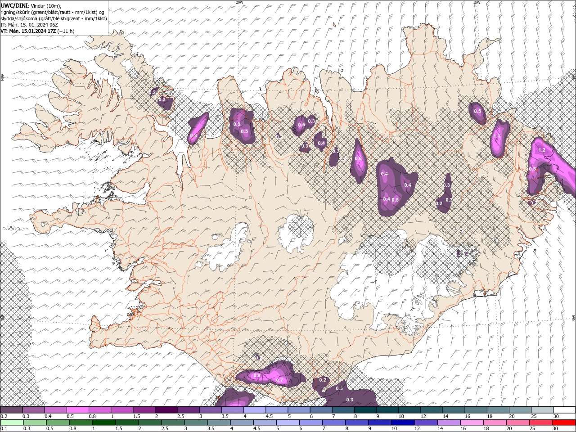The height and width of the screenshot is (432, 576).
Task: Click the 1.5 purple snow legend swatch
Action: (x=144, y=410)
